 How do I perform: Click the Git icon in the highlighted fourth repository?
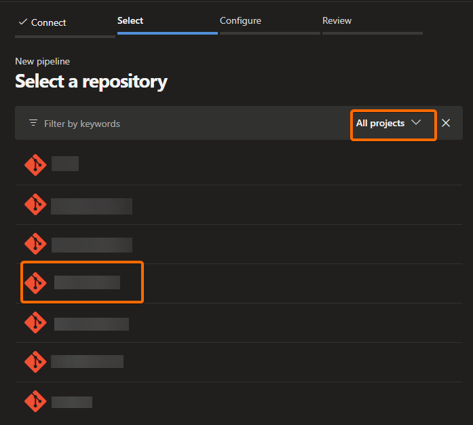35,282
